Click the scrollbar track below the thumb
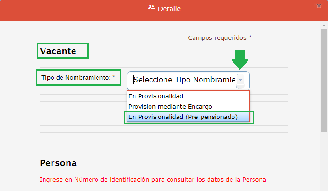 click(324, 159)
